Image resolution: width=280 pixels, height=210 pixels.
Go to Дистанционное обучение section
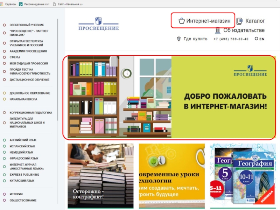(x=29, y=80)
